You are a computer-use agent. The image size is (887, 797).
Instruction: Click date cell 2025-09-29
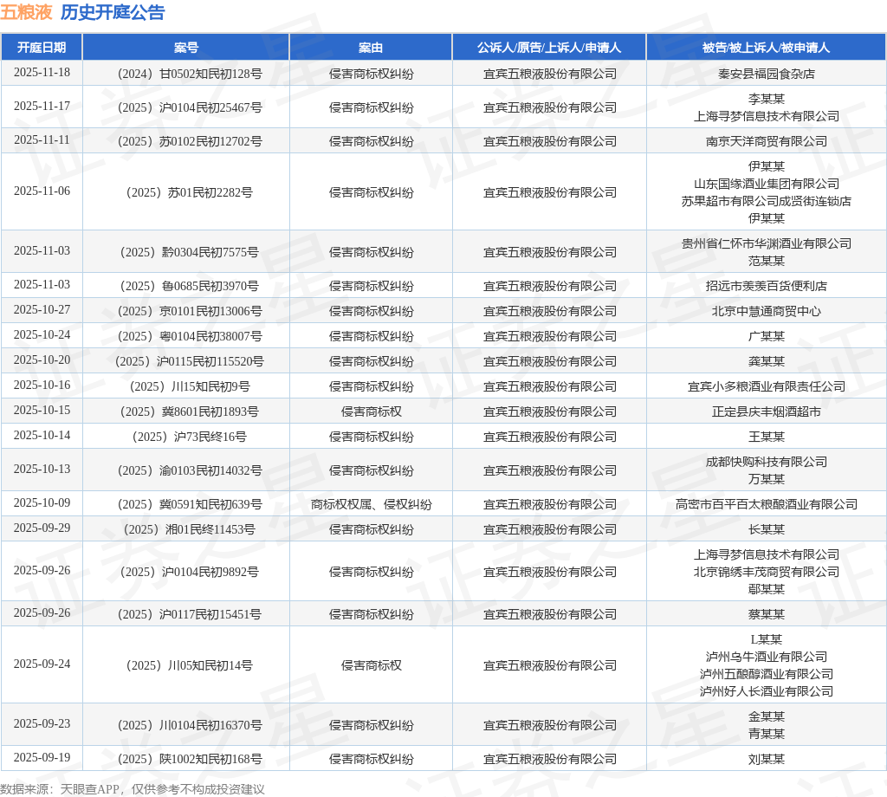(x=42, y=528)
